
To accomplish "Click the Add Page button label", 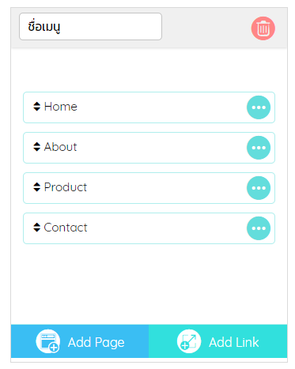I will tap(96, 342).
